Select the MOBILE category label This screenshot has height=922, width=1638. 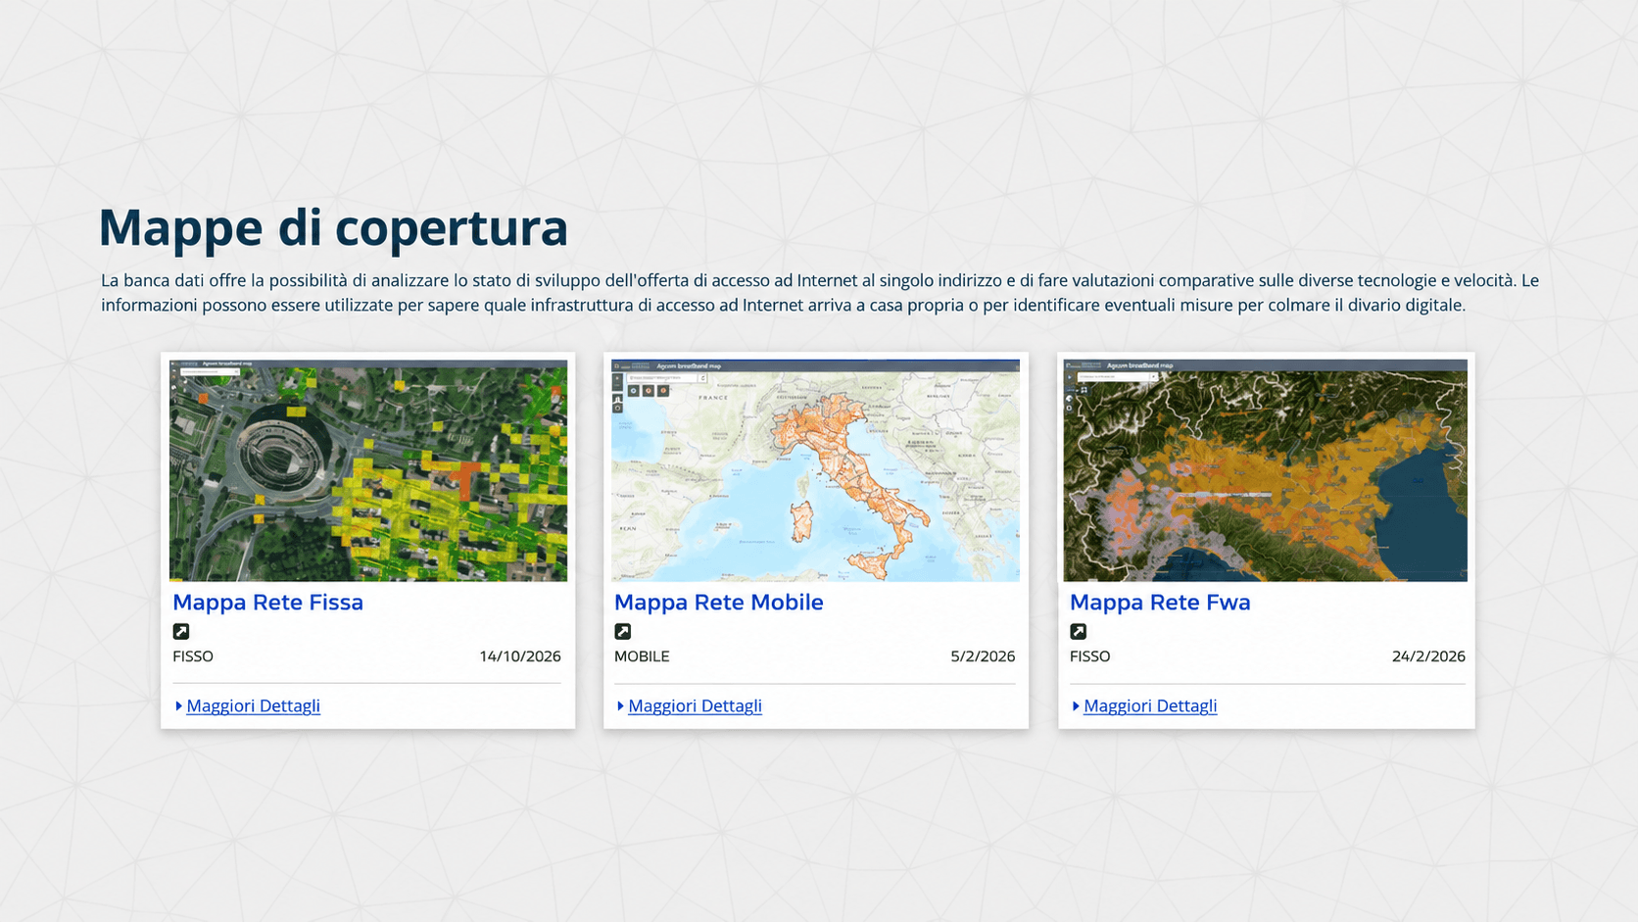coord(642,656)
